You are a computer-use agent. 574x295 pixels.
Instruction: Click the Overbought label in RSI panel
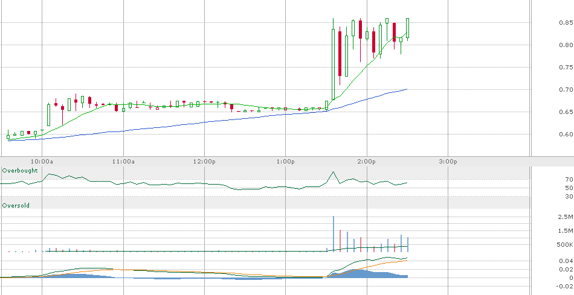[x=20, y=171]
